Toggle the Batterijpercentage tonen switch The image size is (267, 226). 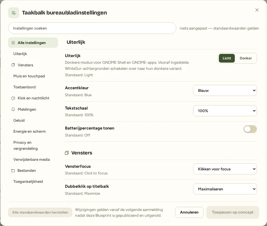point(250,129)
